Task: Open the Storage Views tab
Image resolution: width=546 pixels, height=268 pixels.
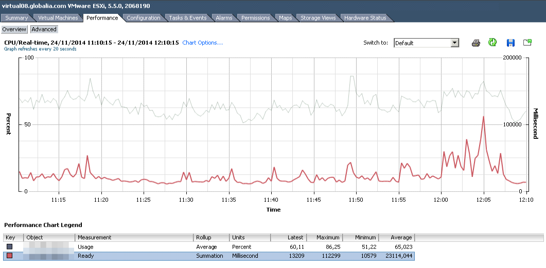Action: (318, 18)
